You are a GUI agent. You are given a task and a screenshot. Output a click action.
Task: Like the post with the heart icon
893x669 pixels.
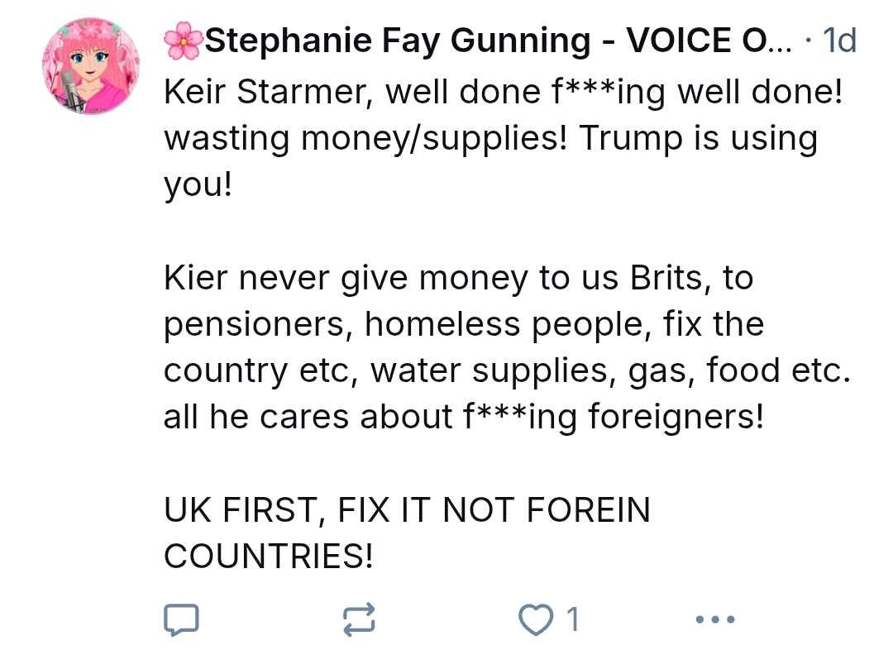[535, 619]
